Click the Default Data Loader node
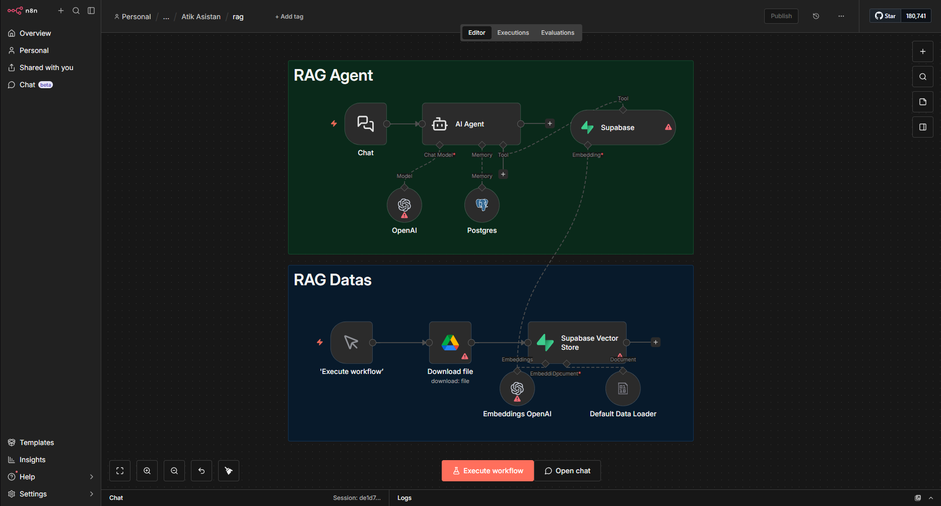The height and width of the screenshot is (506, 941). [623, 388]
